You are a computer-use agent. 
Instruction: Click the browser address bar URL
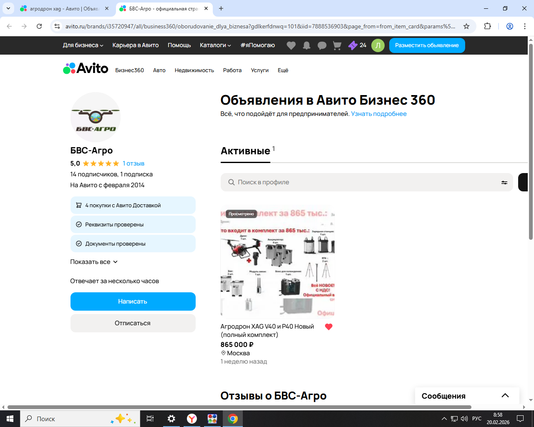[x=260, y=26]
